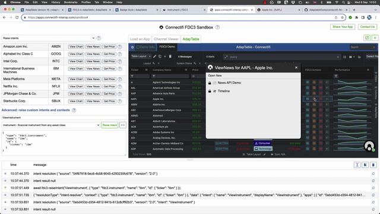
Task: Open the instrument context type dropdown
Action: click(x=51, y=125)
